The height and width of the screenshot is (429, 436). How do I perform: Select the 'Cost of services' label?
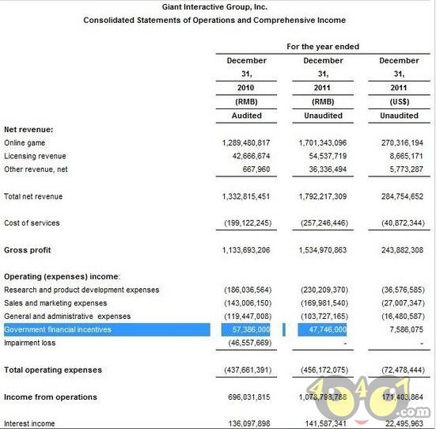coord(32,223)
